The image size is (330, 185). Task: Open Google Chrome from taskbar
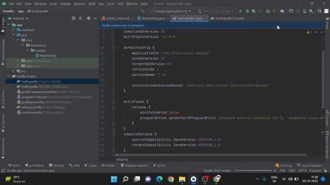click(171, 179)
